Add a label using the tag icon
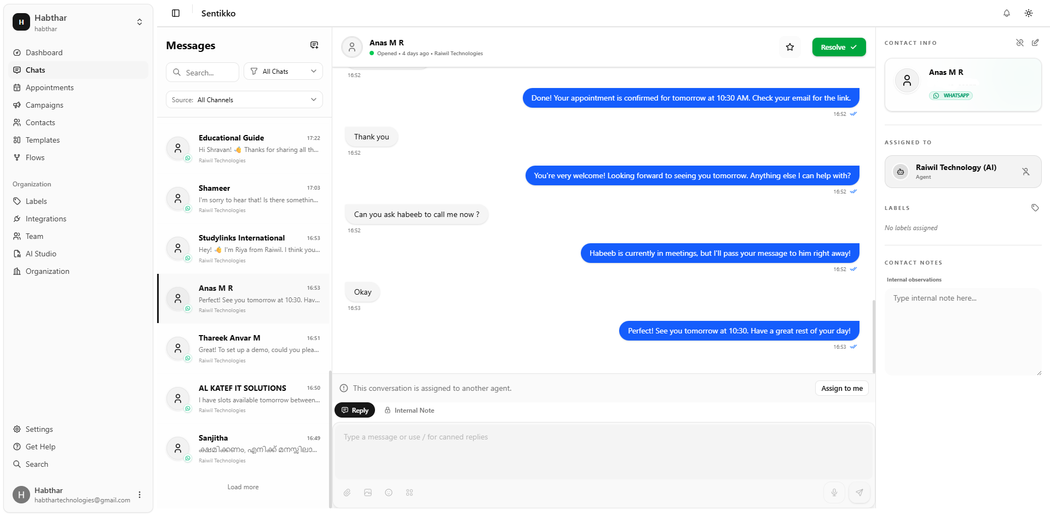Image resolution: width=1050 pixels, height=516 pixels. tap(1035, 208)
